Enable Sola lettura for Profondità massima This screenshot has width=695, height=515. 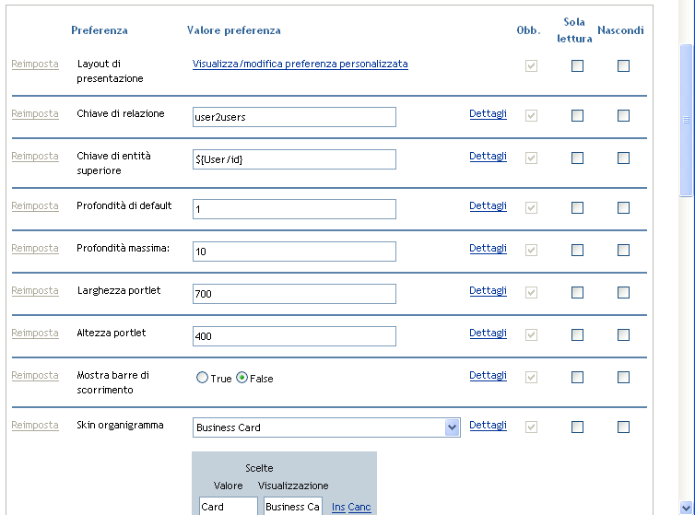click(577, 250)
